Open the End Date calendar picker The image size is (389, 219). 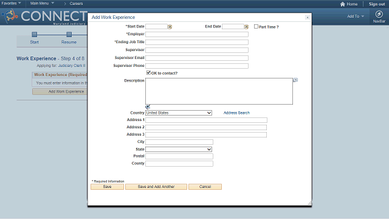246,27
